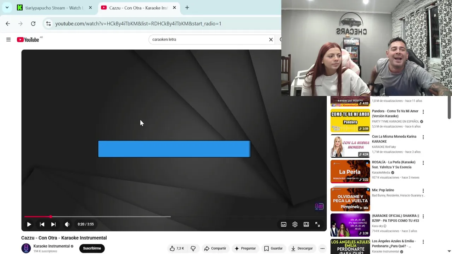Play the paused karaoke video
Viewport: 452px width, 254px height.
click(29, 224)
